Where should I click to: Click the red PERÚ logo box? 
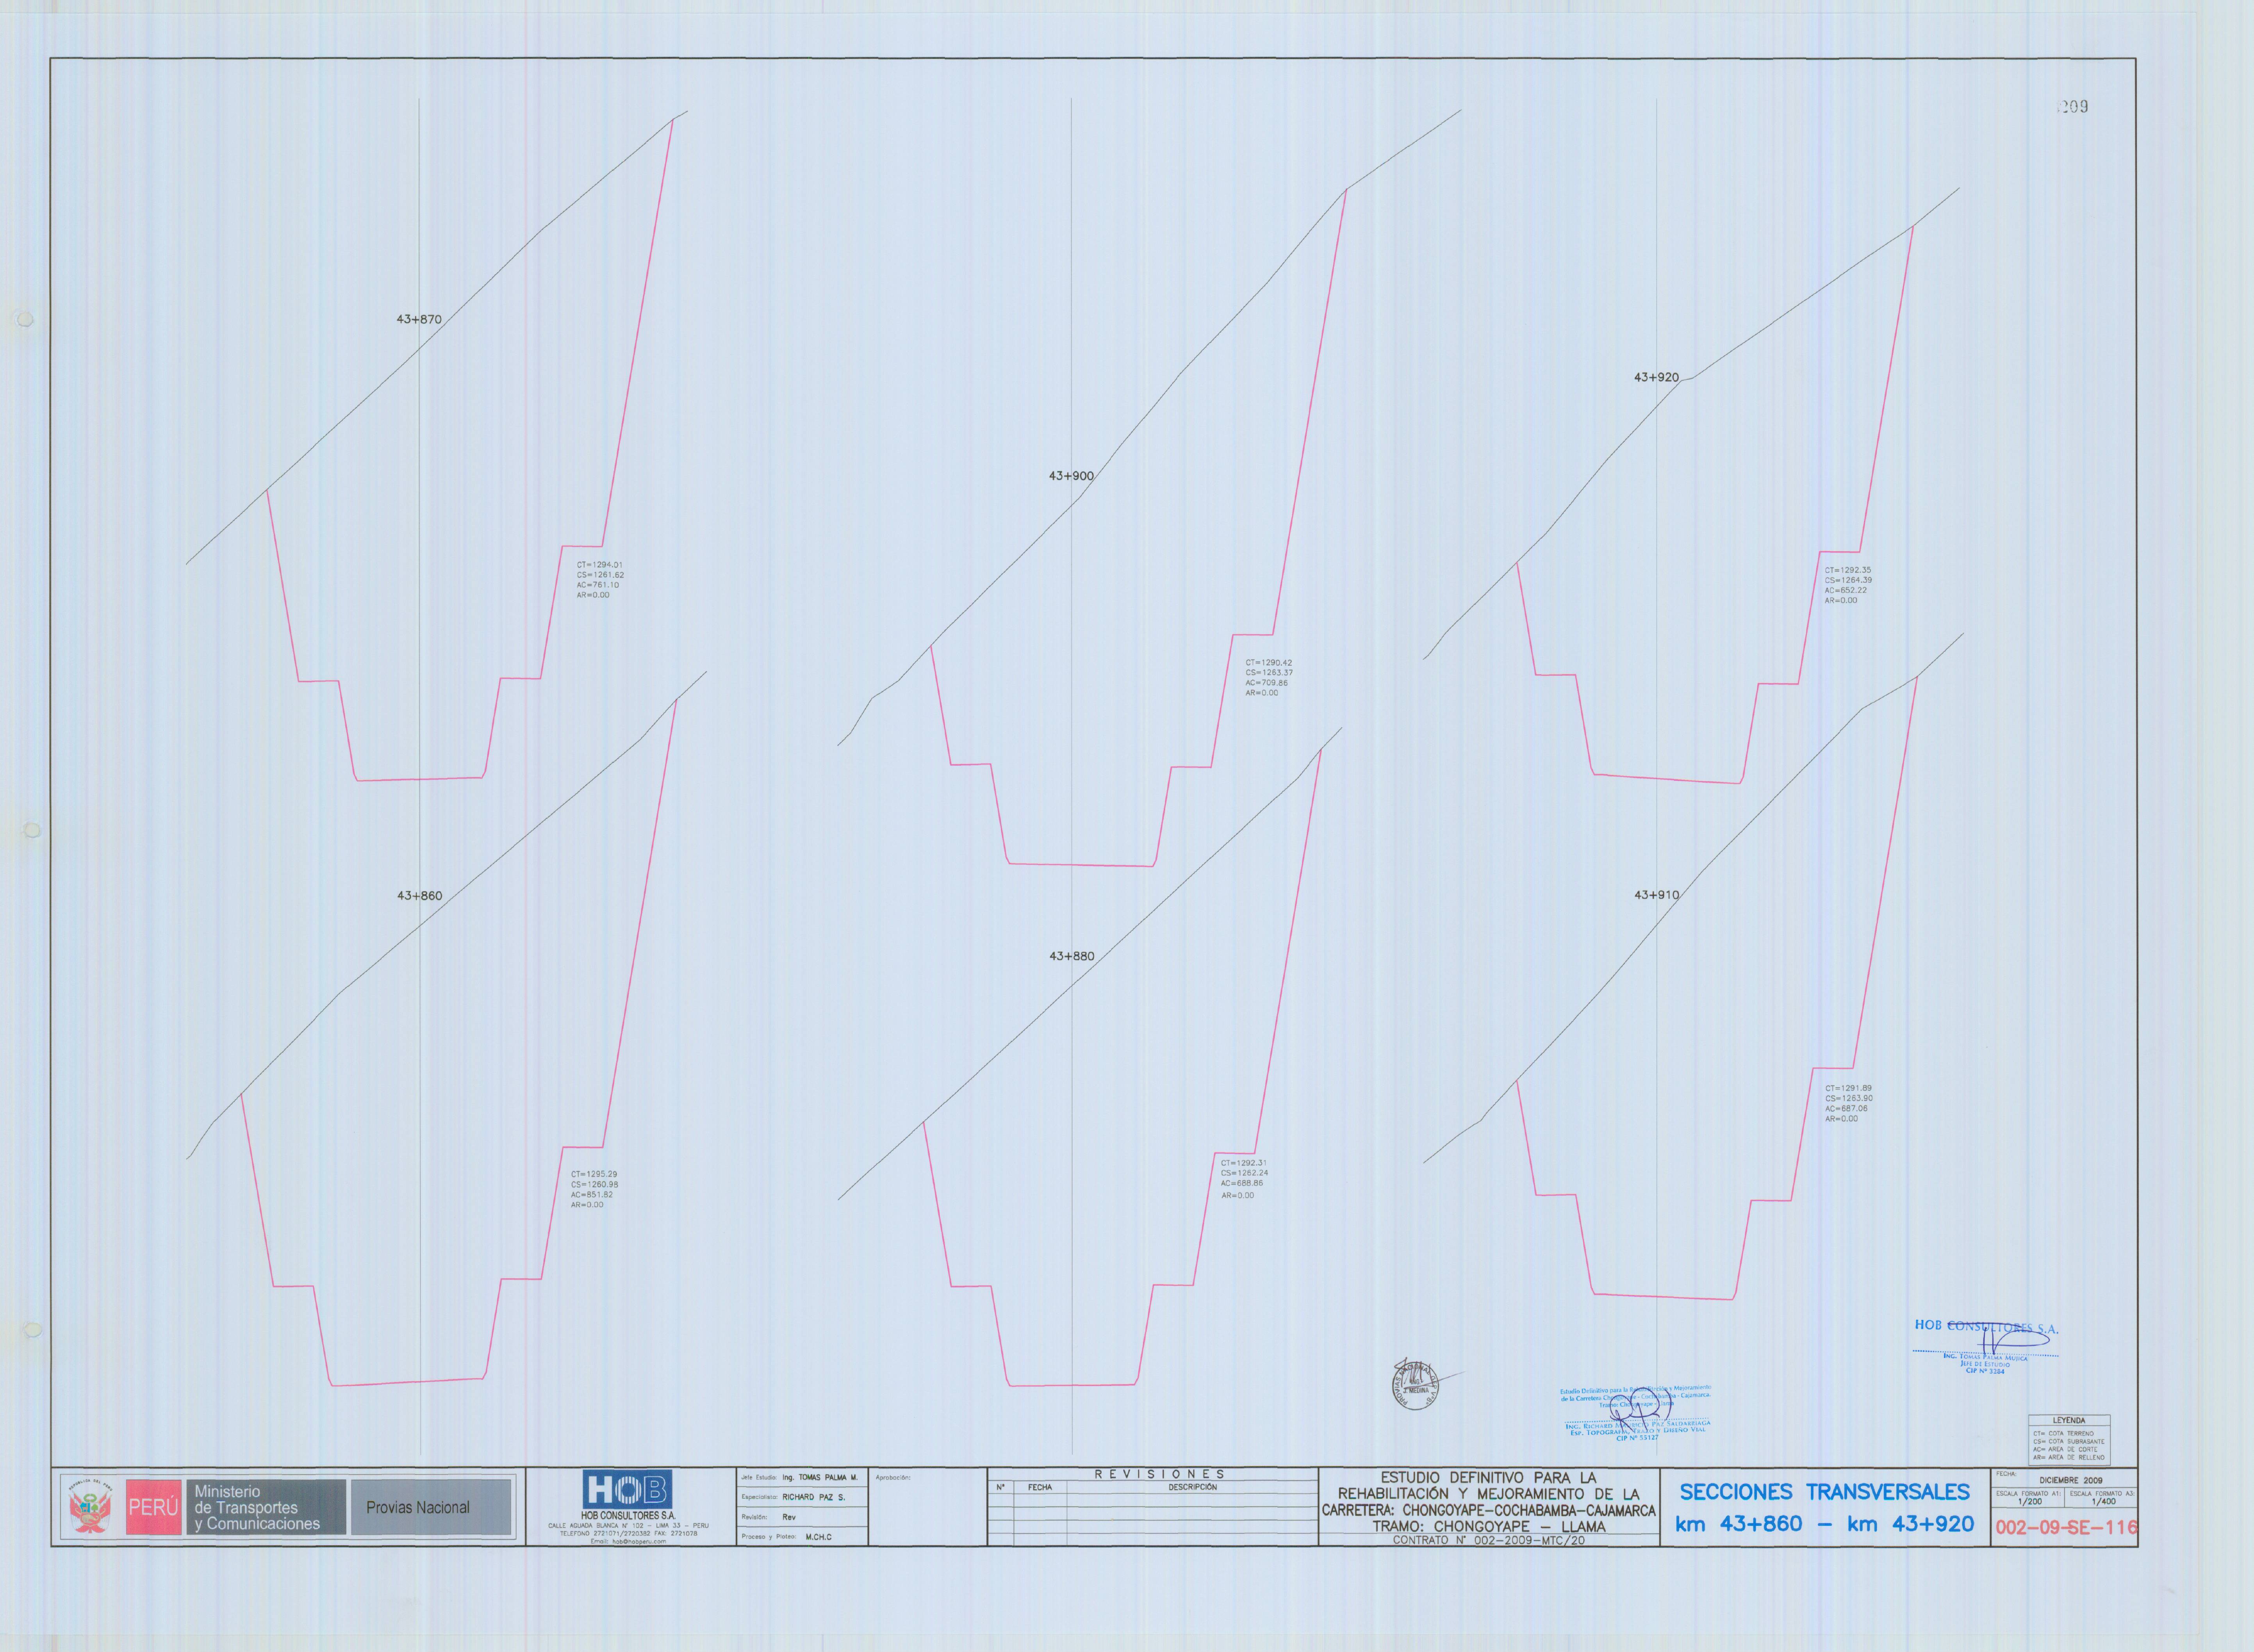(x=153, y=1508)
